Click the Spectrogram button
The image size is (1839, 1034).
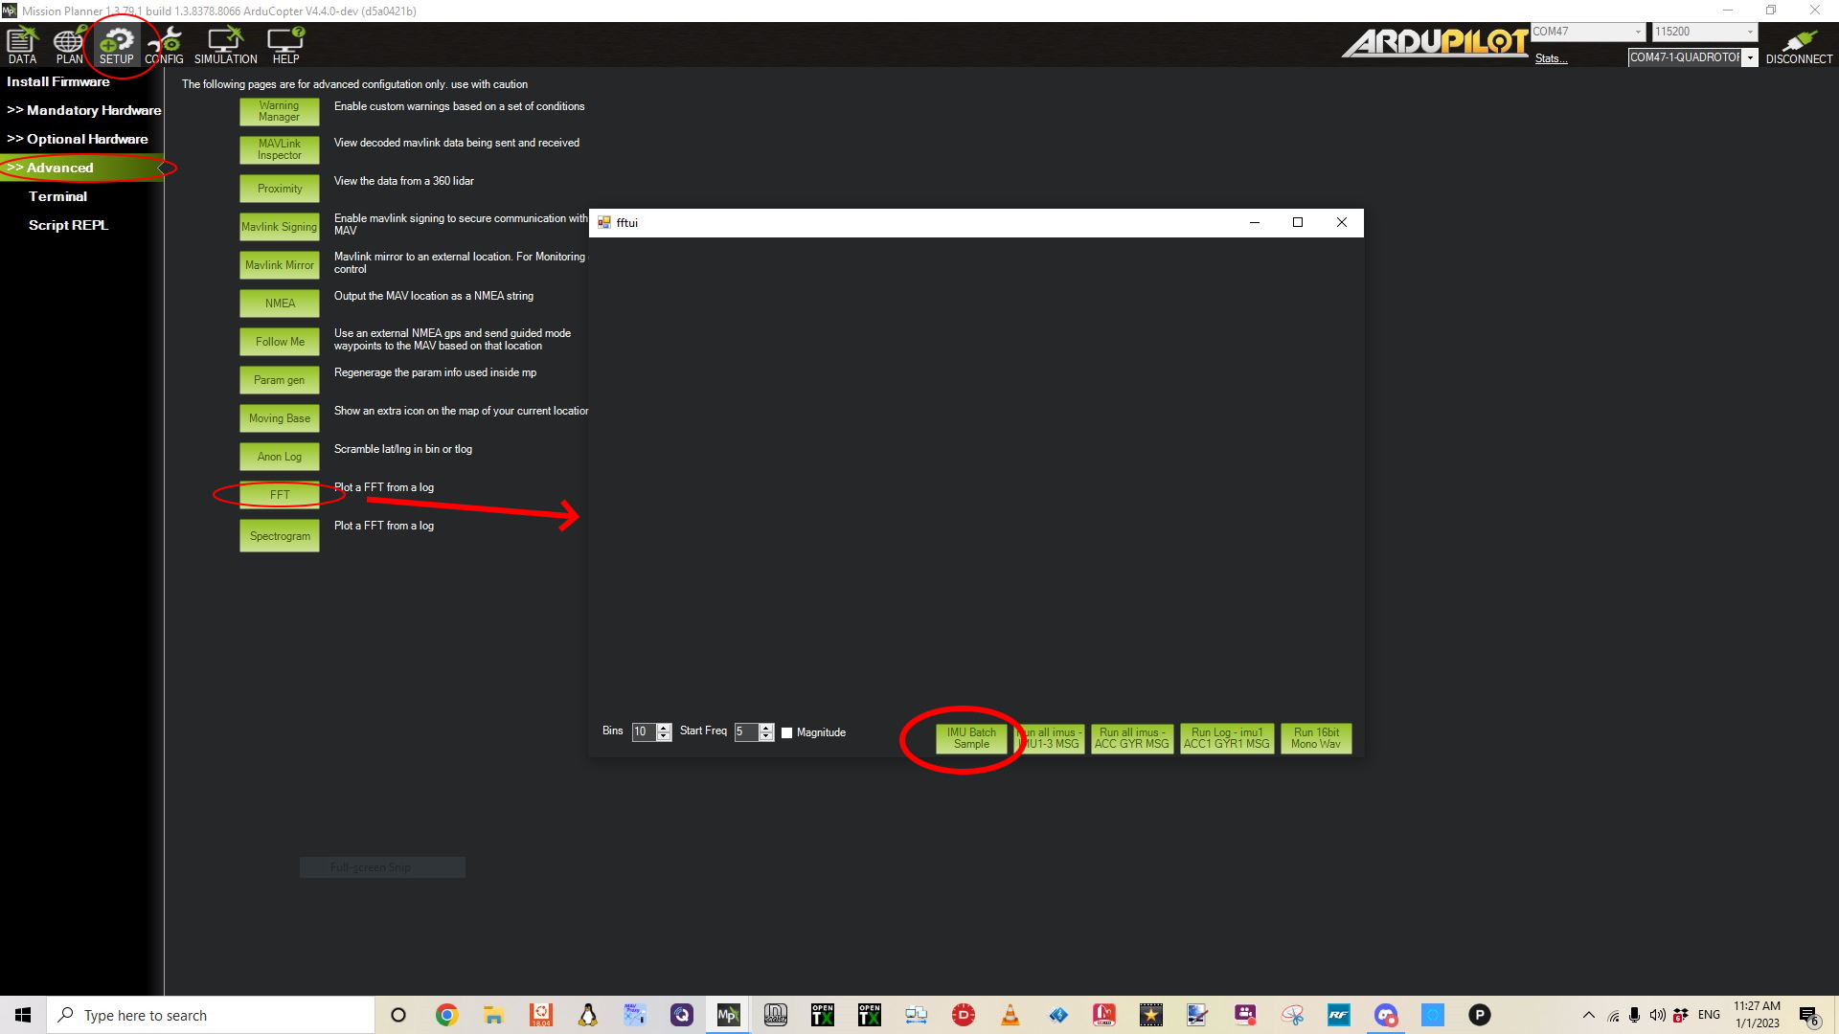[280, 536]
